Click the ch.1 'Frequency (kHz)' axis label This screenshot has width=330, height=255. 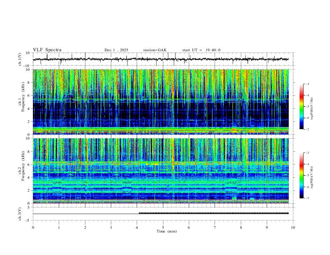(x=23, y=97)
